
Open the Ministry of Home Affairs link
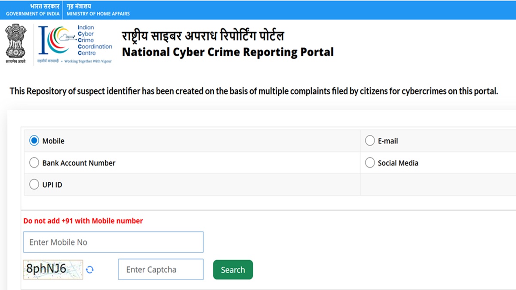(x=98, y=10)
